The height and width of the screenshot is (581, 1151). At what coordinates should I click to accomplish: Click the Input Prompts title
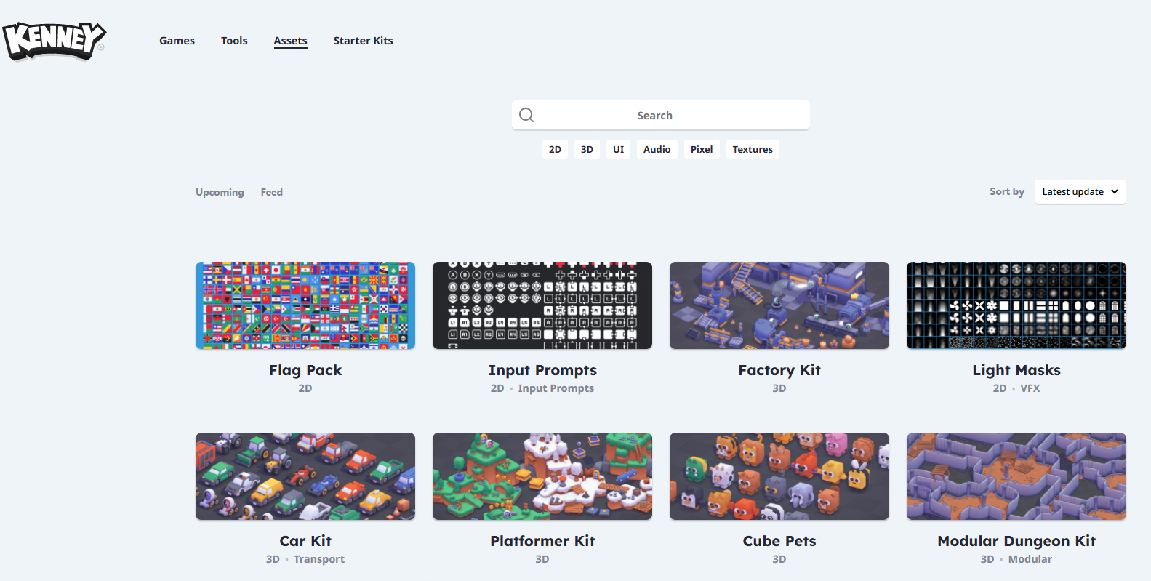[x=542, y=370]
